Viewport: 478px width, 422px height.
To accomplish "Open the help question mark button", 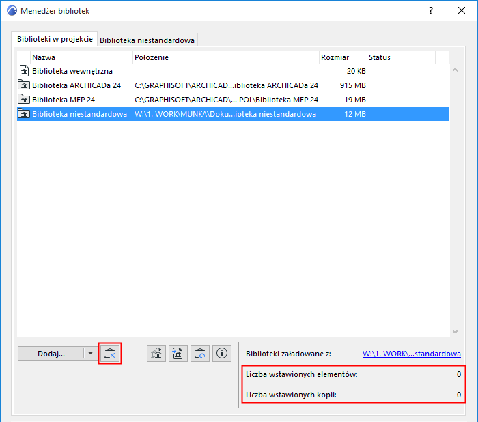I will click(x=431, y=11).
